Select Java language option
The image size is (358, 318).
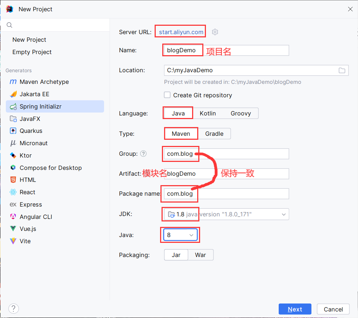pos(178,113)
